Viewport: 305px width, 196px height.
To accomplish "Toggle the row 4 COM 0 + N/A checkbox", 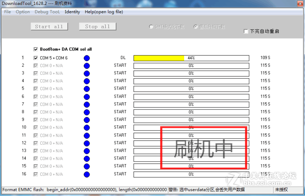I will [36, 81].
